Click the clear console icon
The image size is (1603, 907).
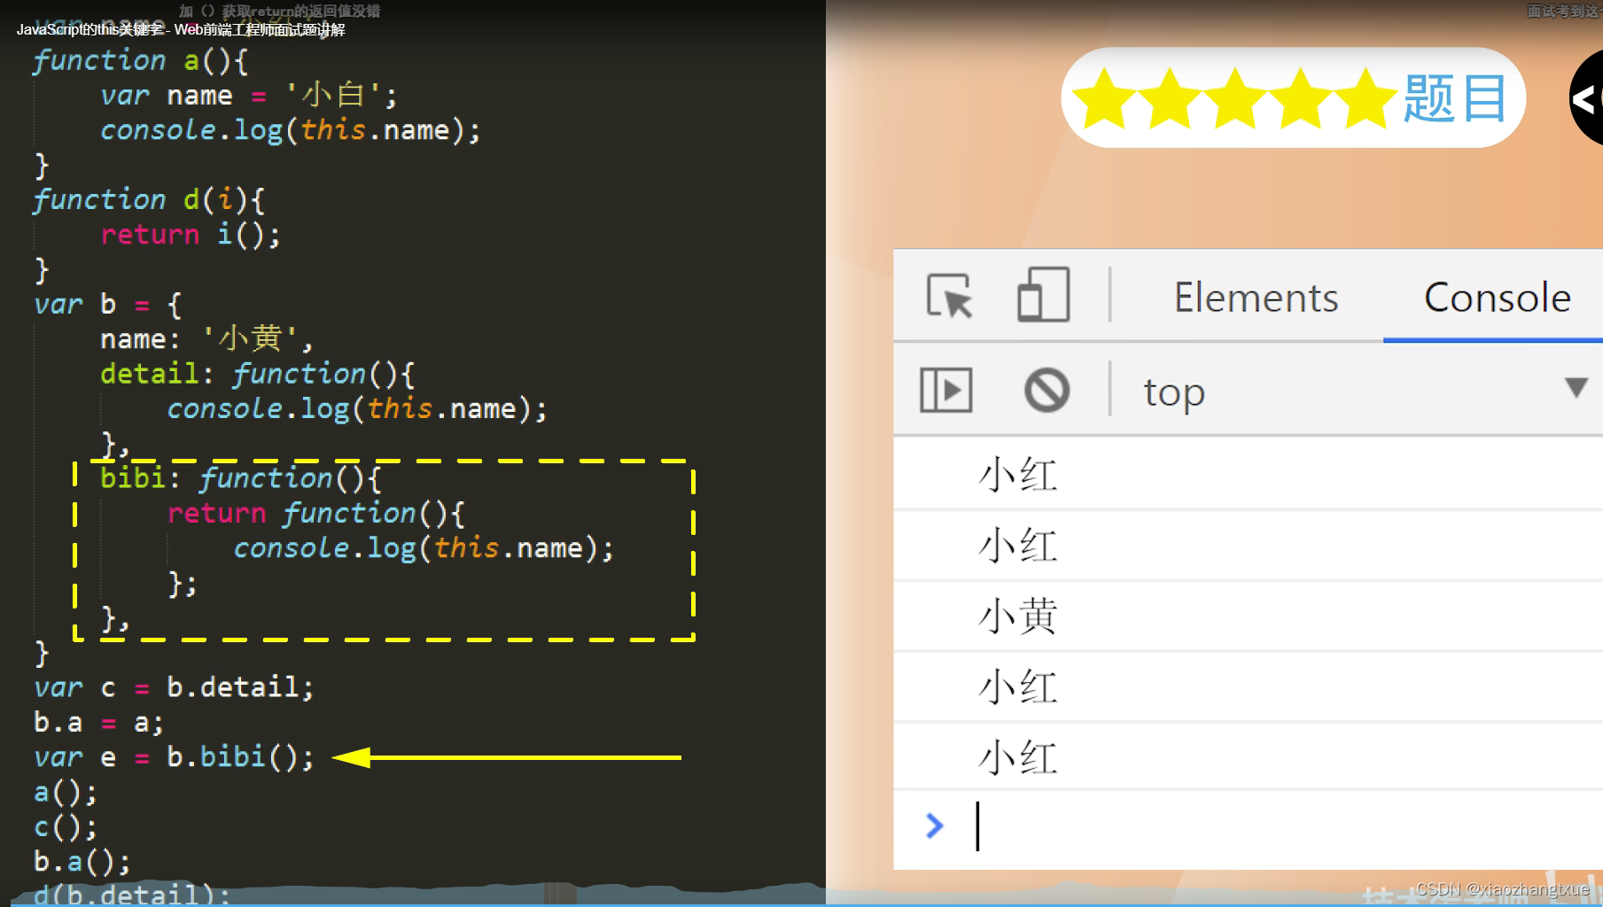click(x=1047, y=390)
